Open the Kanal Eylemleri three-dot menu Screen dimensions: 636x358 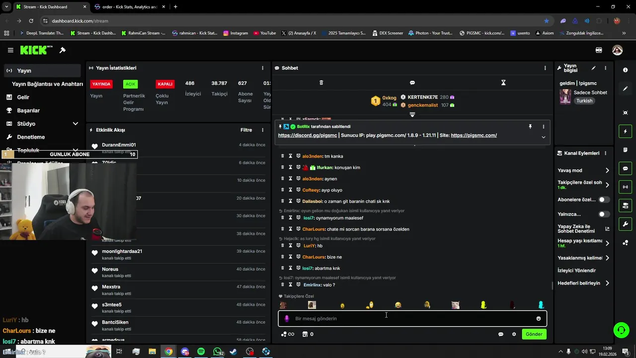click(605, 153)
